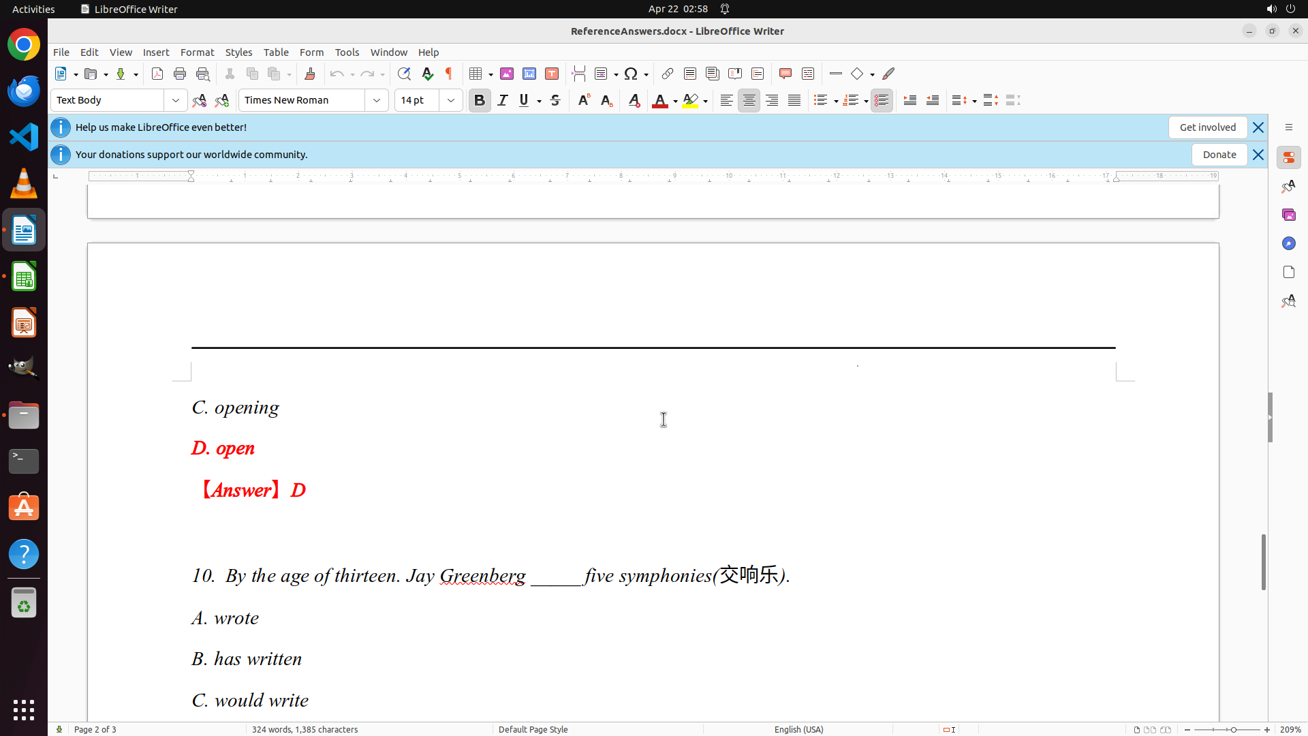Click the Insert Image icon
The image size is (1308, 736).
(507, 74)
